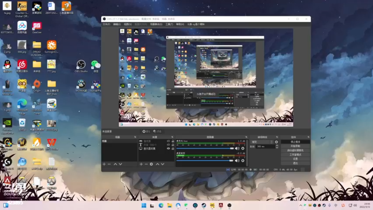
Task: Open the View (视图) menu in OBS
Action: coord(127,24)
